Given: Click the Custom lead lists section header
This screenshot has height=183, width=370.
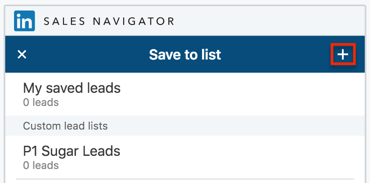Looking at the screenshot, I should (x=65, y=126).
